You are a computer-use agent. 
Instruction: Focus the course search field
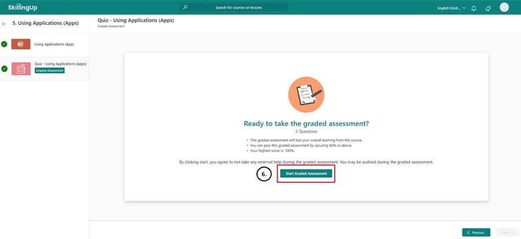(x=234, y=8)
